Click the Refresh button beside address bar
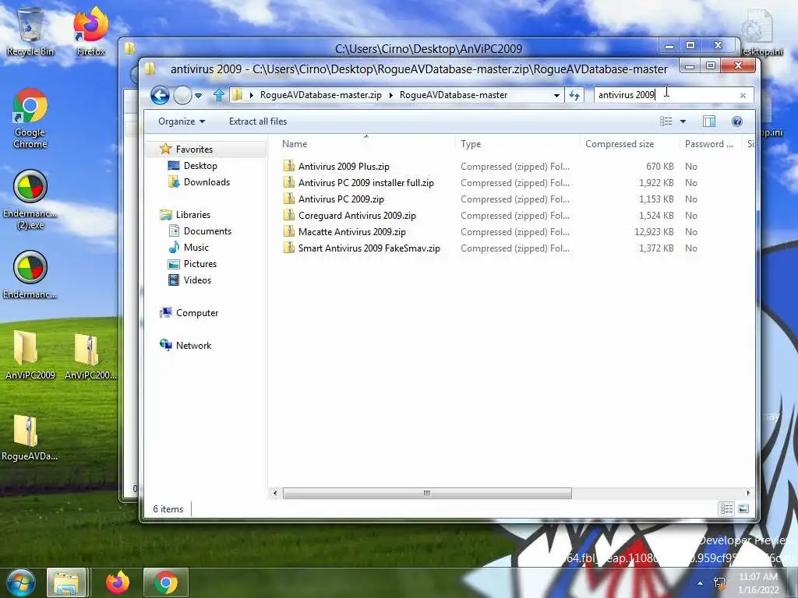 click(574, 95)
